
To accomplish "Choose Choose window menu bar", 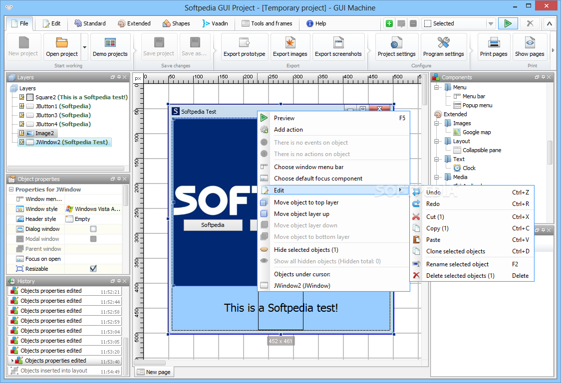I will [x=333, y=167].
